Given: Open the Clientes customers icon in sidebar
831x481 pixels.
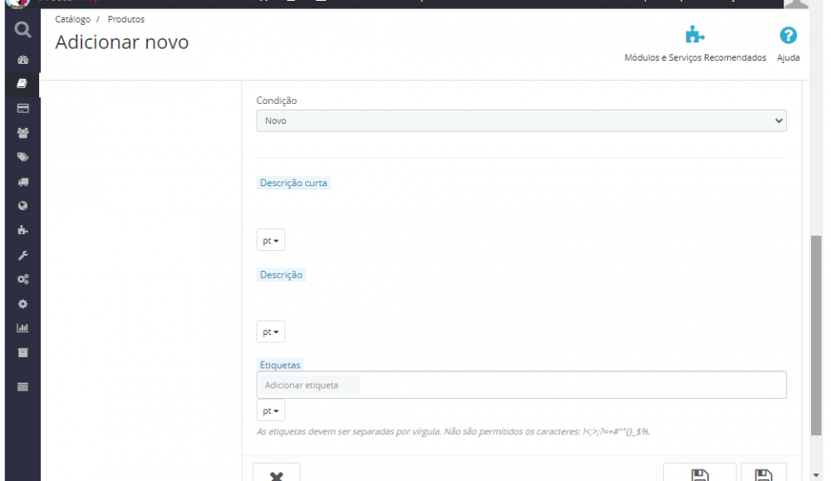Looking at the screenshot, I should (x=22, y=133).
